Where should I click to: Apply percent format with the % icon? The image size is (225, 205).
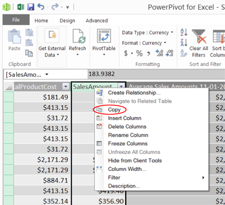[139, 53]
